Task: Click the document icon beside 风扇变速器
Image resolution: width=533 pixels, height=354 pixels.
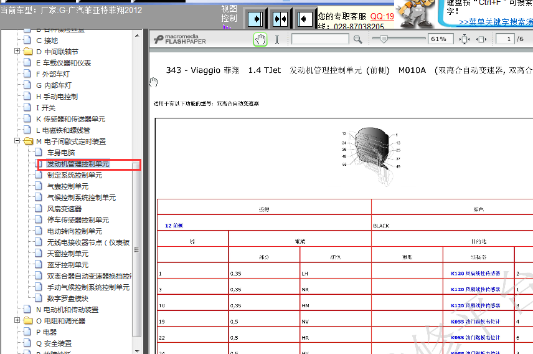Action: (x=39, y=208)
